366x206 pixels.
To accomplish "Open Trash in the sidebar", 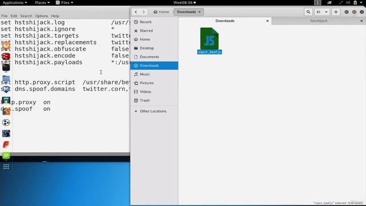I will click(x=154, y=101).
